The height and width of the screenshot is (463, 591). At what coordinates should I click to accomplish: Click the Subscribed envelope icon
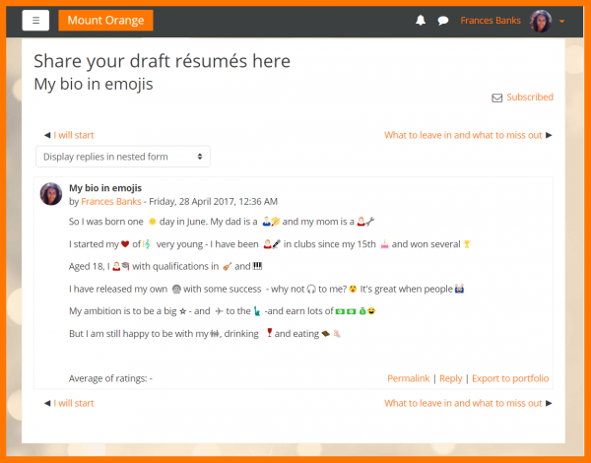pos(496,99)
